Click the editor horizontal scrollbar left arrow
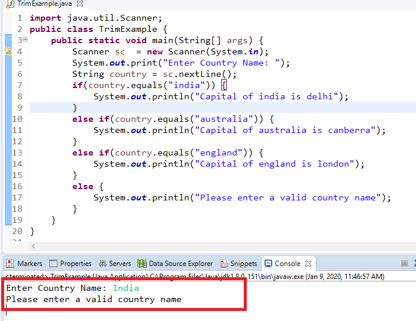The height and width of the screenshot is (321, 416). coord(33,247)
